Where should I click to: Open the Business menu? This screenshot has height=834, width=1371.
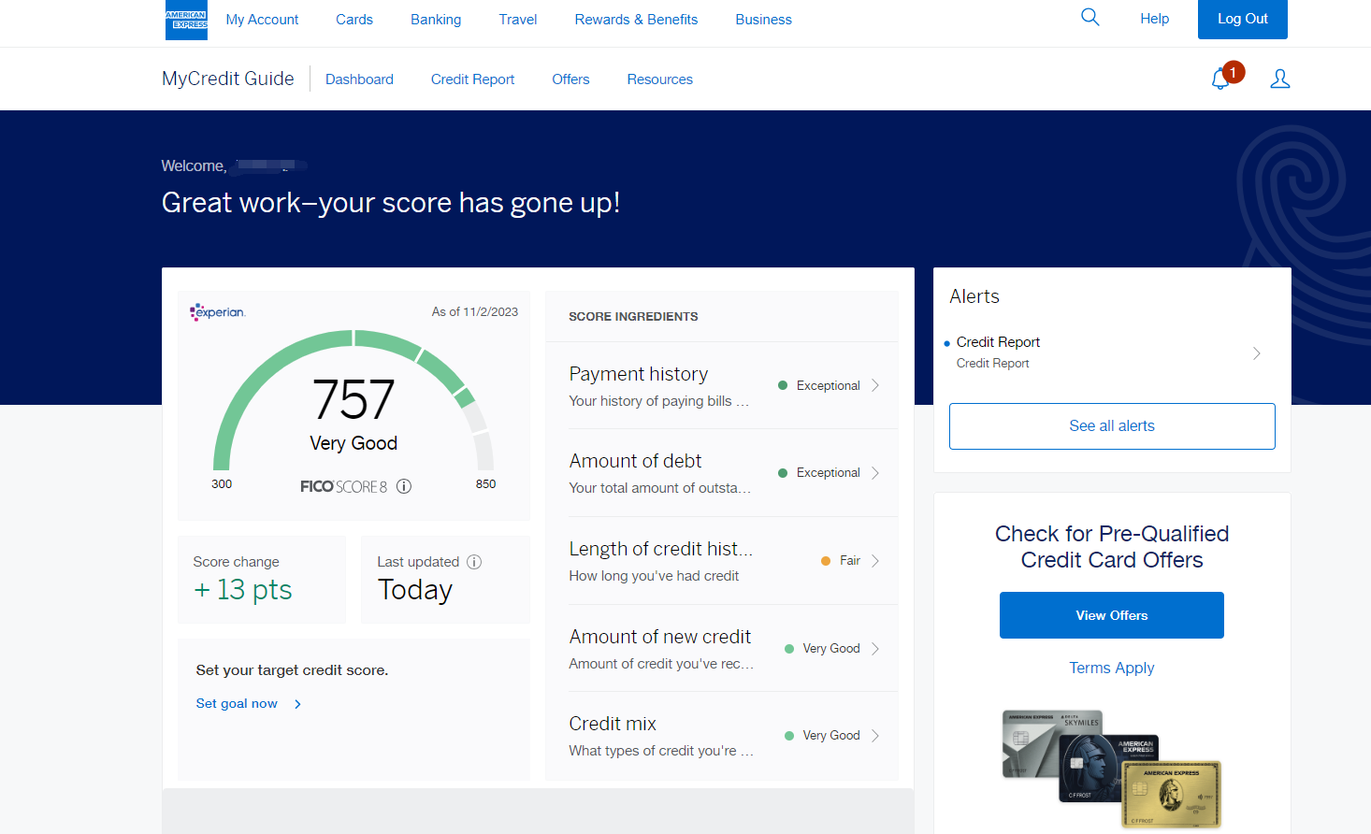763,20
